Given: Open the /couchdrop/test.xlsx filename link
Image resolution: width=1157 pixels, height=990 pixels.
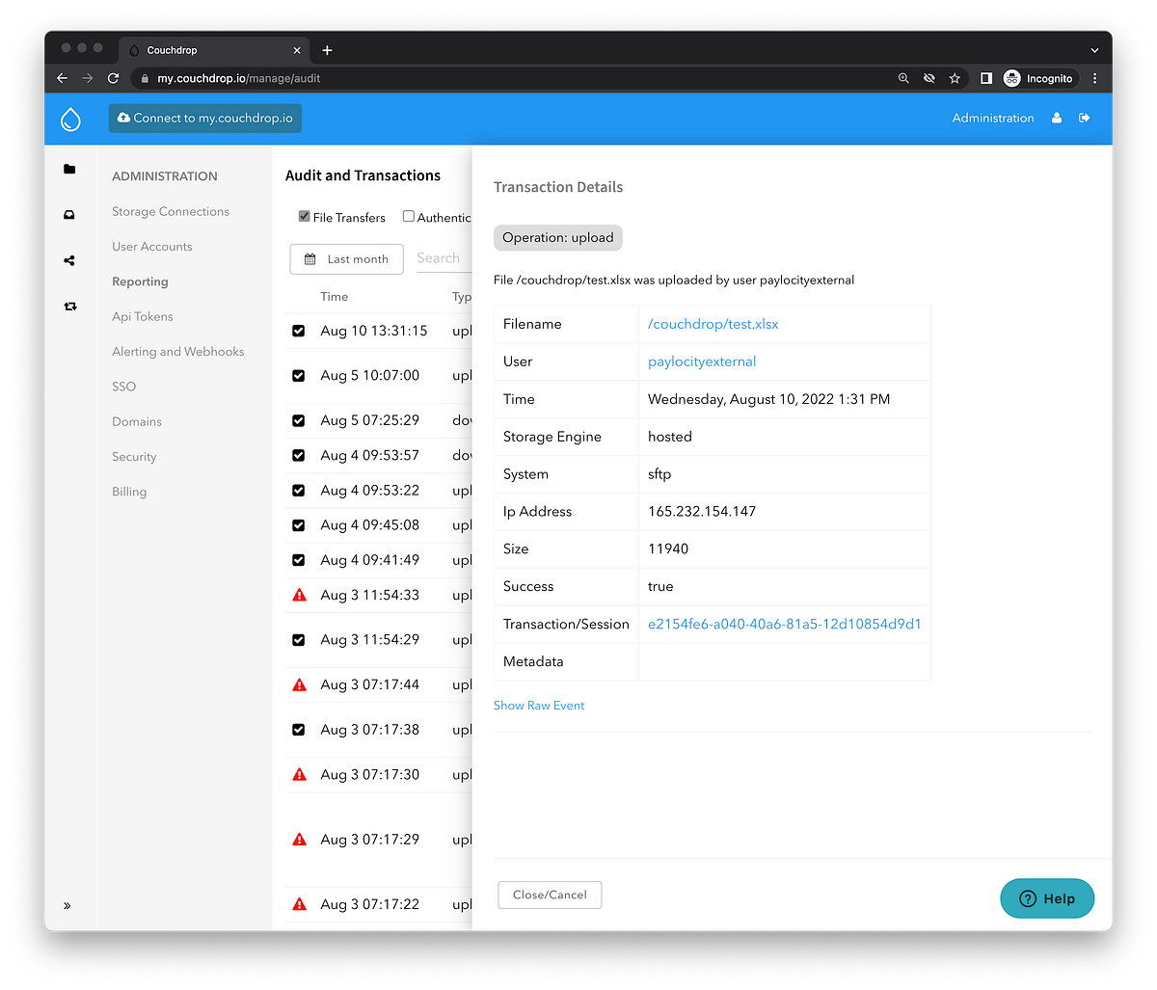Looking at the screenshot, I should [x=713, y=324].
